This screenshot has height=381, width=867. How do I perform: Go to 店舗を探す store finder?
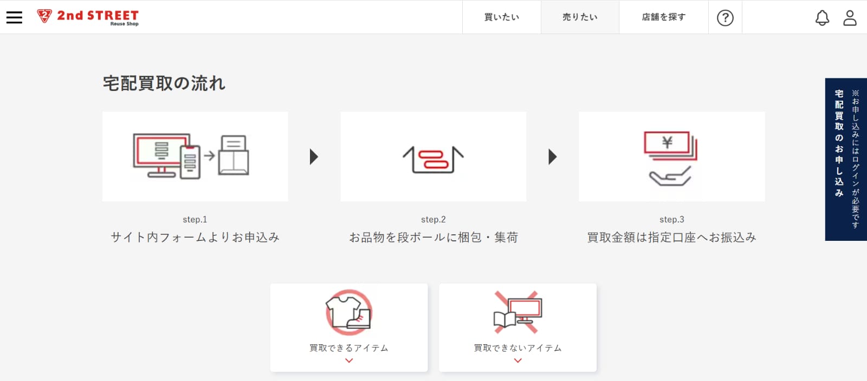663,17
